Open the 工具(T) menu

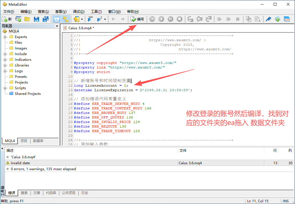point(96,12)
